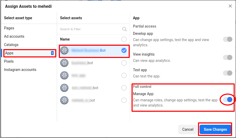Click the Save Changes button
Screen dimensions: 236x138
point(215,129)
